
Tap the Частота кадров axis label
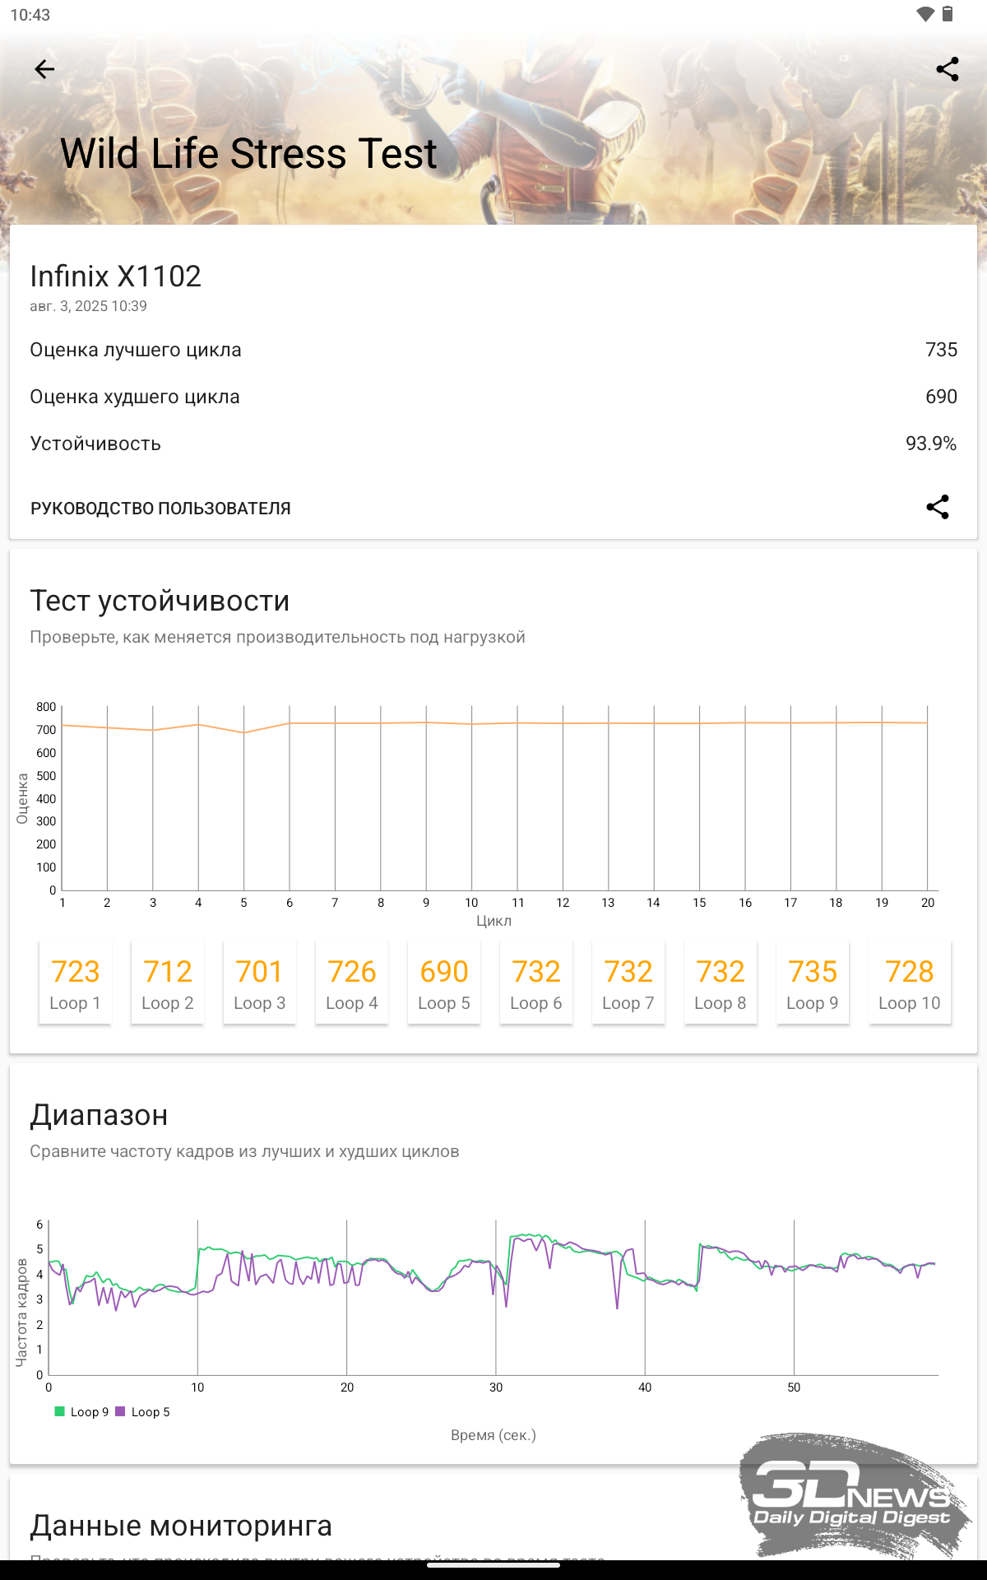pos(22,1313)
